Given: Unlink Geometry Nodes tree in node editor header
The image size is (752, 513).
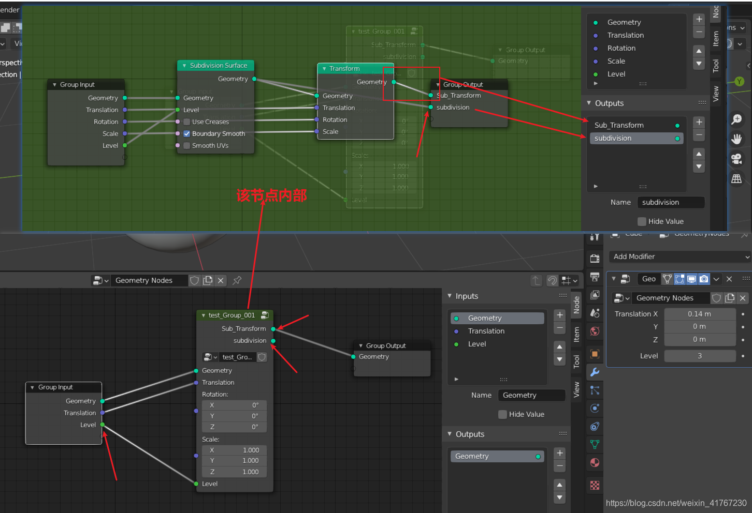Looking at the screenshot, I should point(221,280).
